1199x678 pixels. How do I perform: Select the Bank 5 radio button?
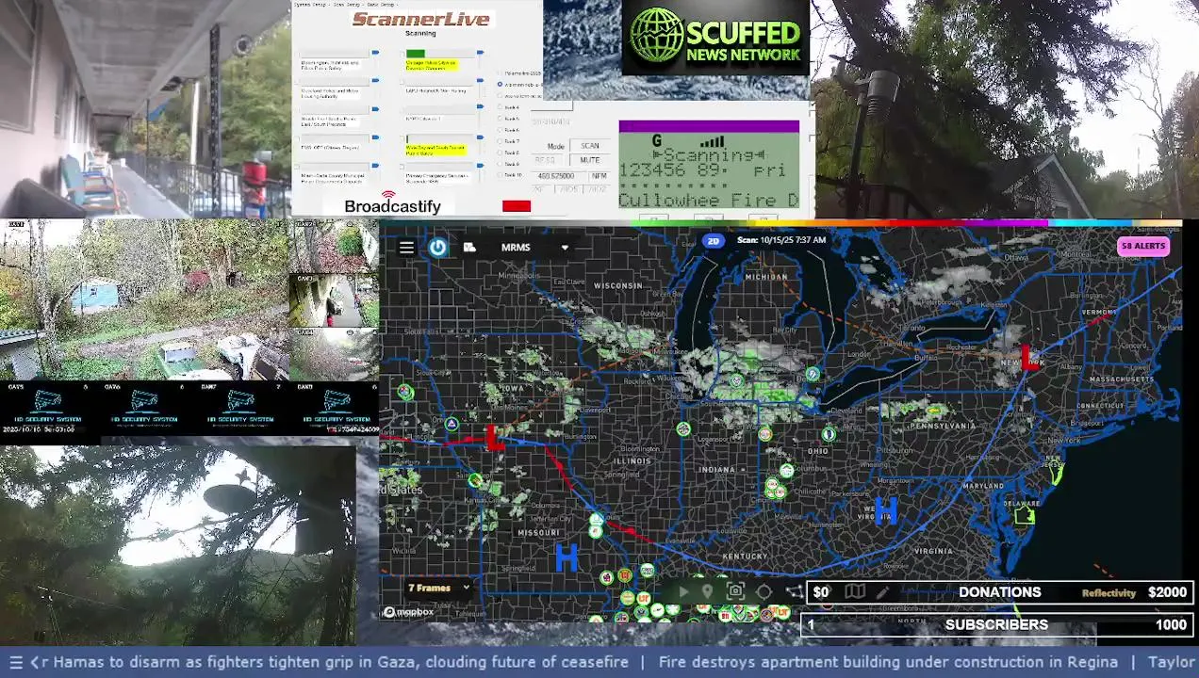500,119
